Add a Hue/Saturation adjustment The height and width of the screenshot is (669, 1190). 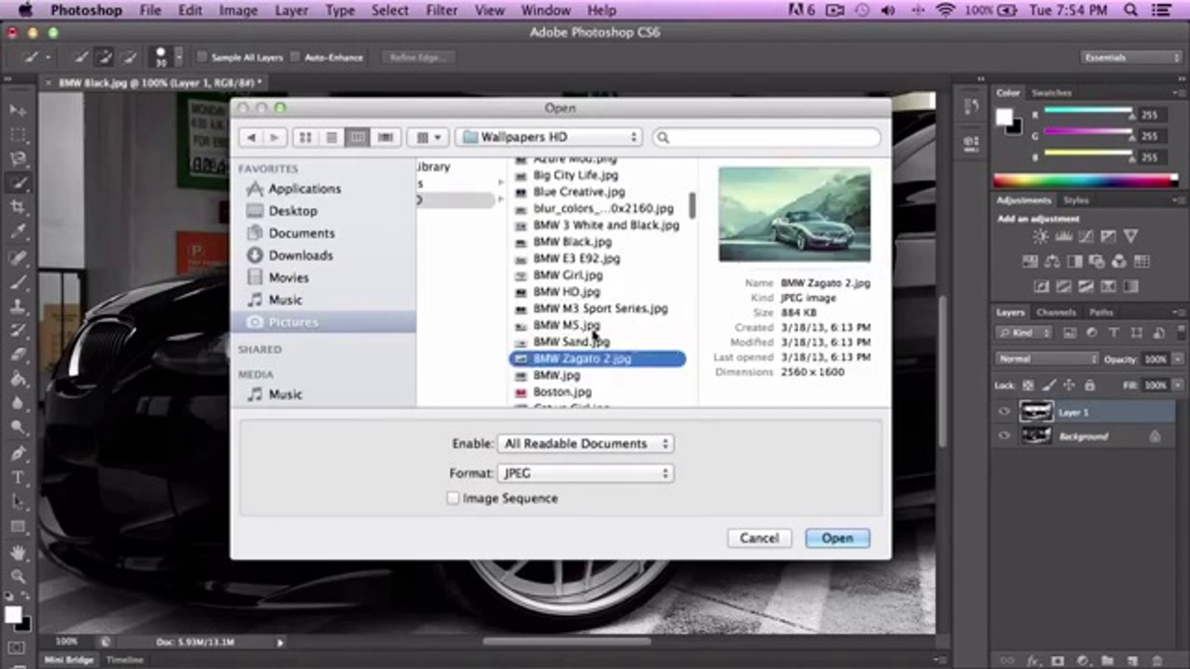click(1031, 262)
